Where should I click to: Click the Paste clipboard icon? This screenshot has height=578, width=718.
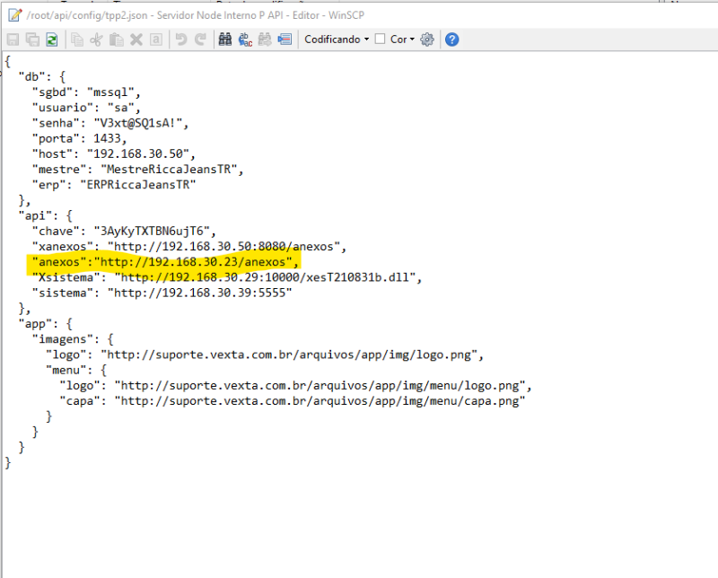pos(117,39)
